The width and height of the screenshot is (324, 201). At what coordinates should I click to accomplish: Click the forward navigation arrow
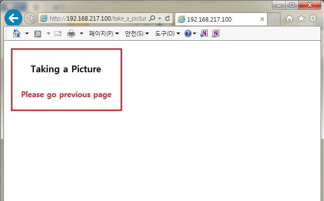click(x=30, y=18)
